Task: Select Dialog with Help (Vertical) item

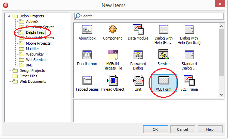Action: pyautogui.click(x=189, y=35)
